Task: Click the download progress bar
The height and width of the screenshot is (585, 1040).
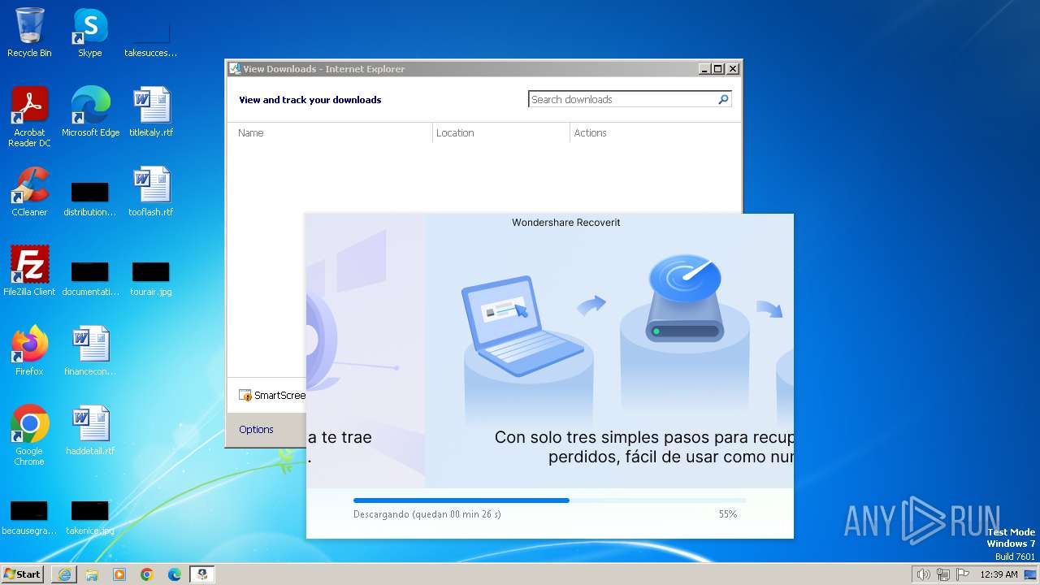Action: [x=549, y=500]
